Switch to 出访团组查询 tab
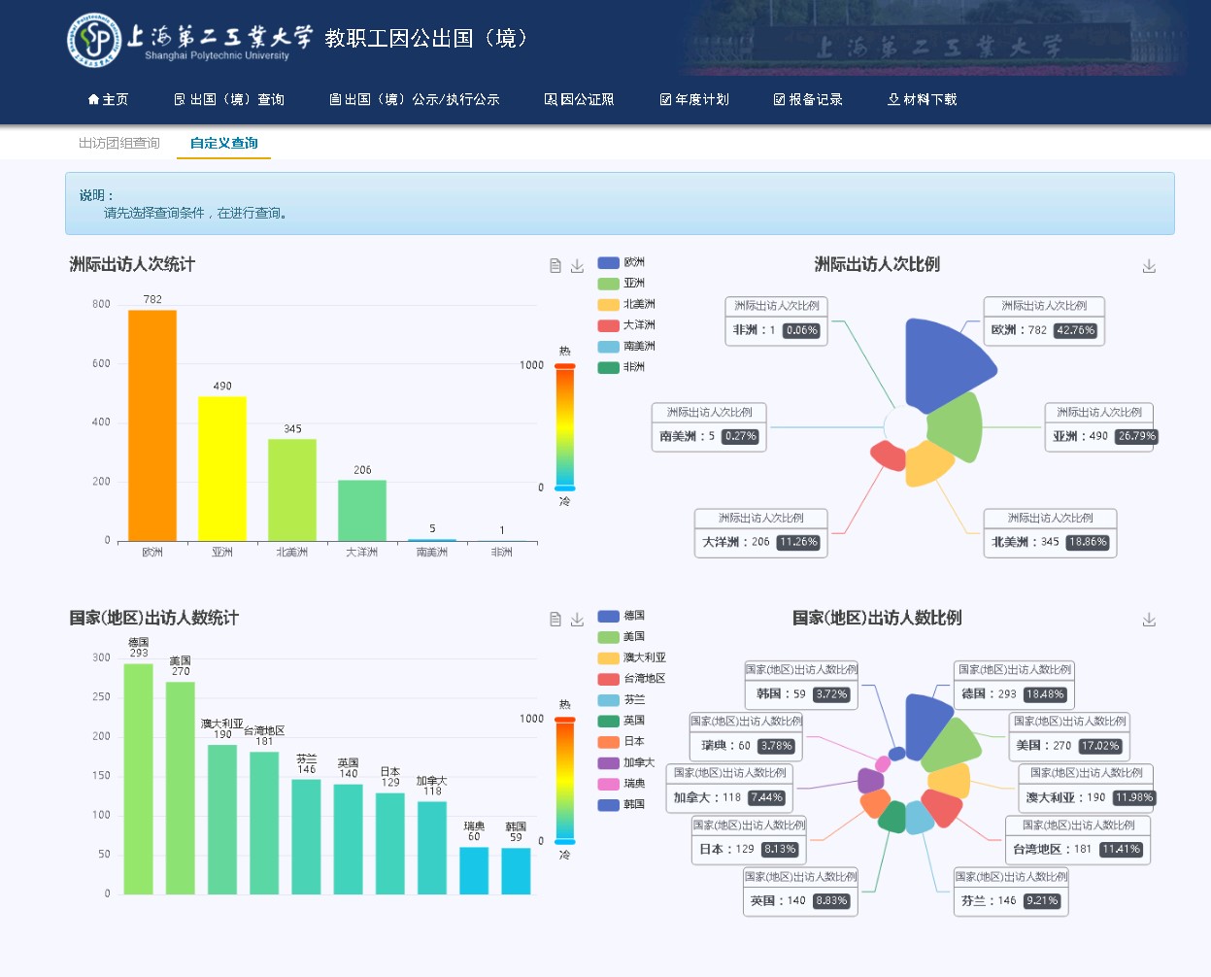The width and height of the screenshot is (1211, 977). tap(118, 143)
